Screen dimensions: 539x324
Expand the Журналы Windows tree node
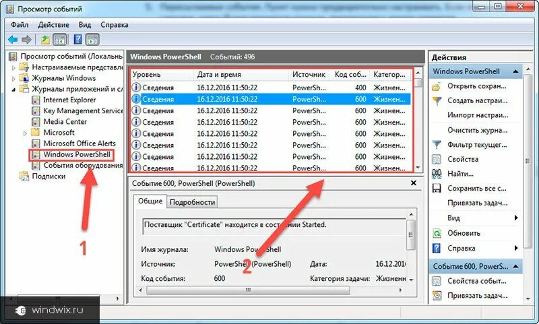click(x=13, y=79)
